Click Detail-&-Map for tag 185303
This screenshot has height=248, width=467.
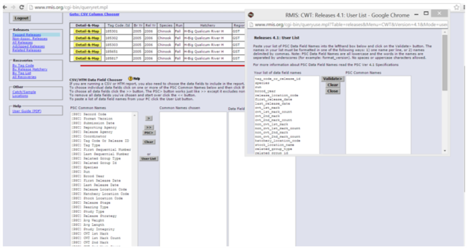click(87, 44)
